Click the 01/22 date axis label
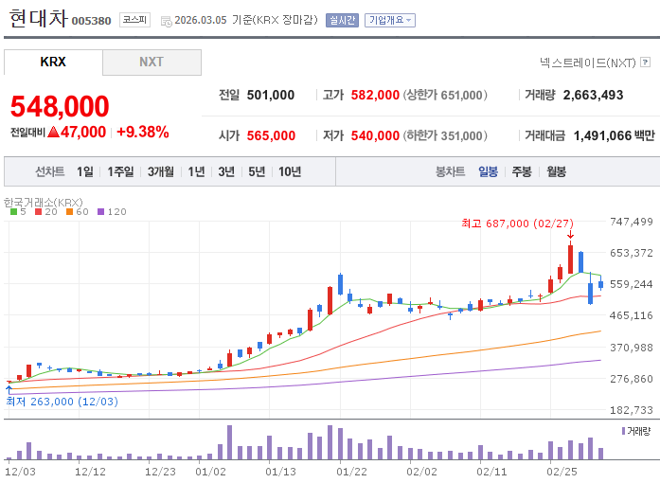This screenshot has height=483, width=660. click(351, 472)
